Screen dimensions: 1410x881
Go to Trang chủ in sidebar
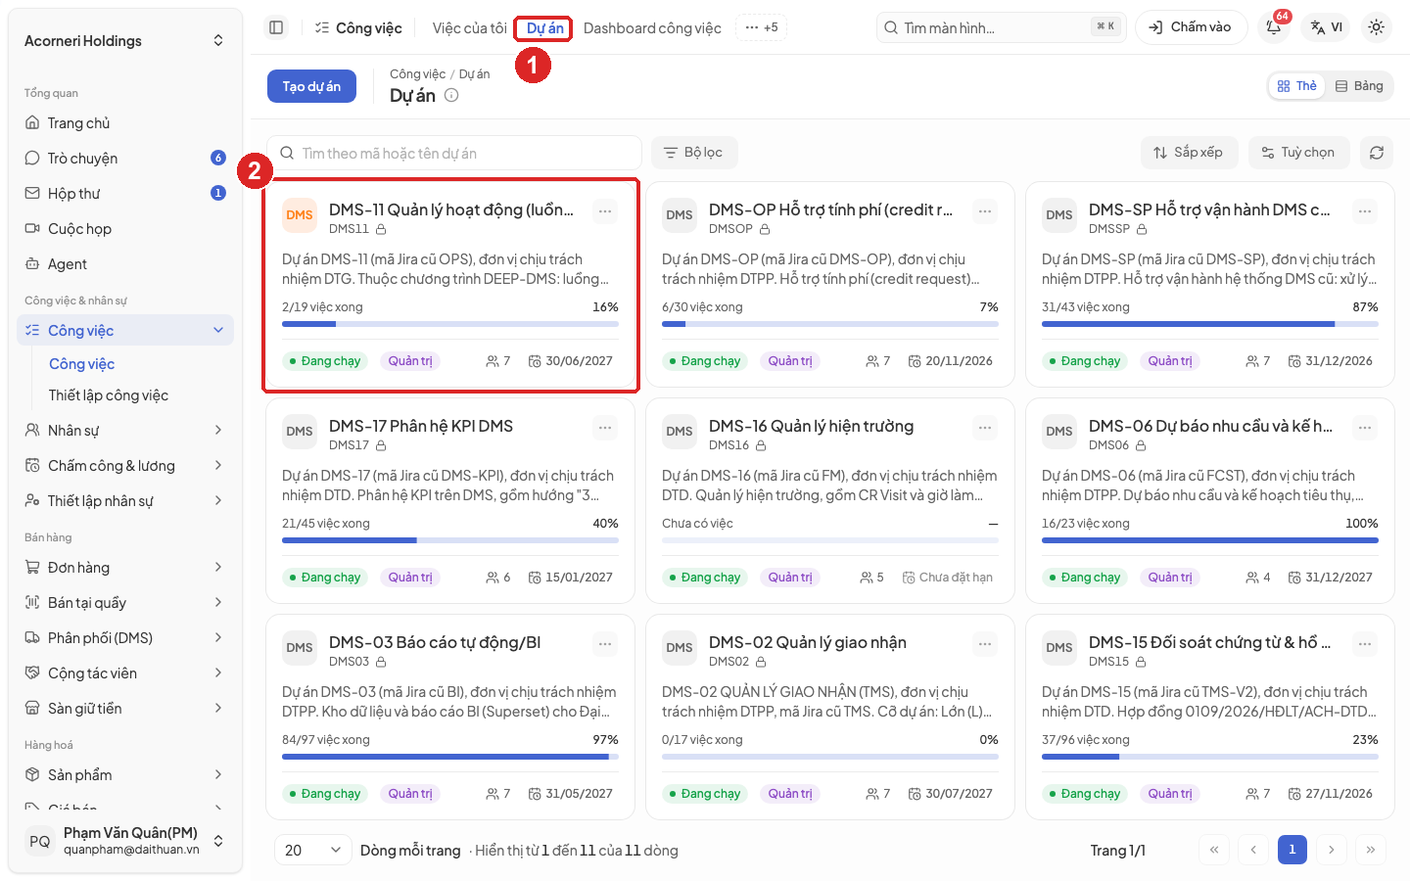pos(125,123)
